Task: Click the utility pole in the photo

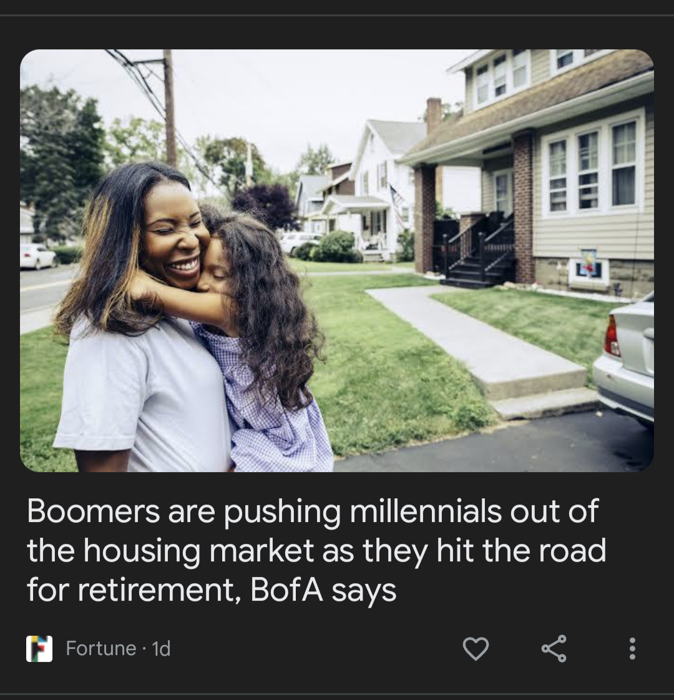Action: (x=170, y=107)
